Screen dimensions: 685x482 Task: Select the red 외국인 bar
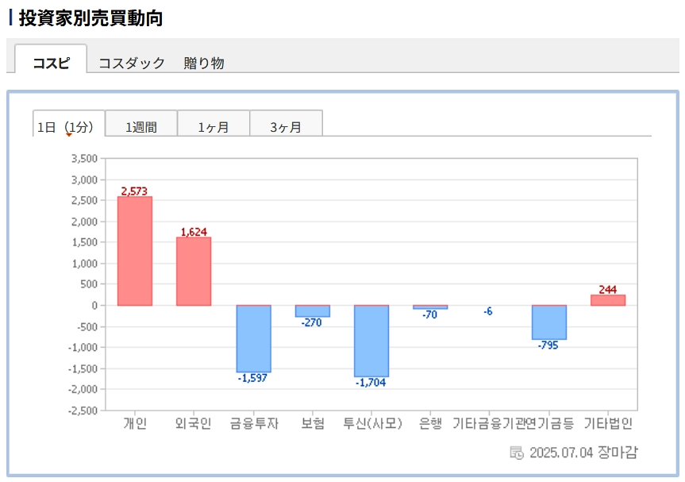point(194,271)
